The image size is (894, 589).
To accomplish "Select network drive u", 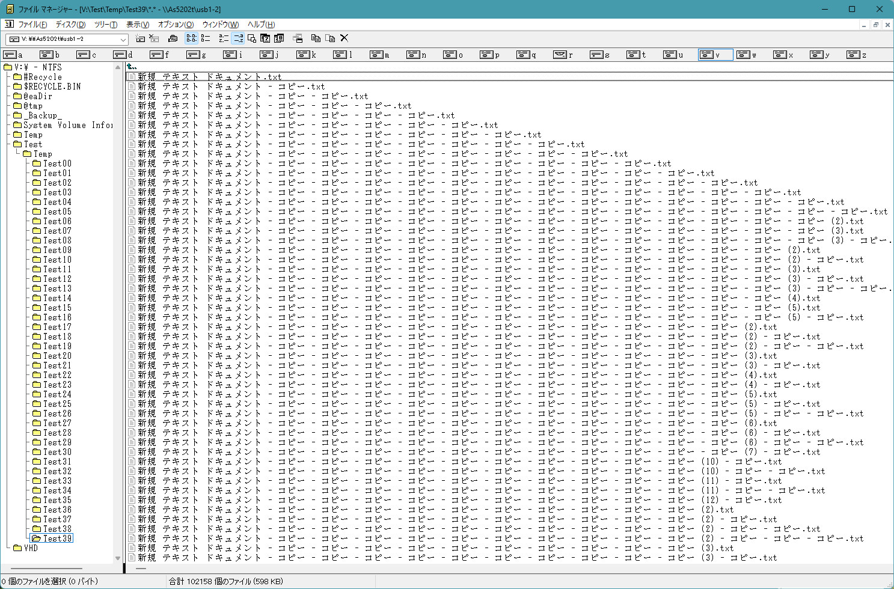I will tap(673, 55).
